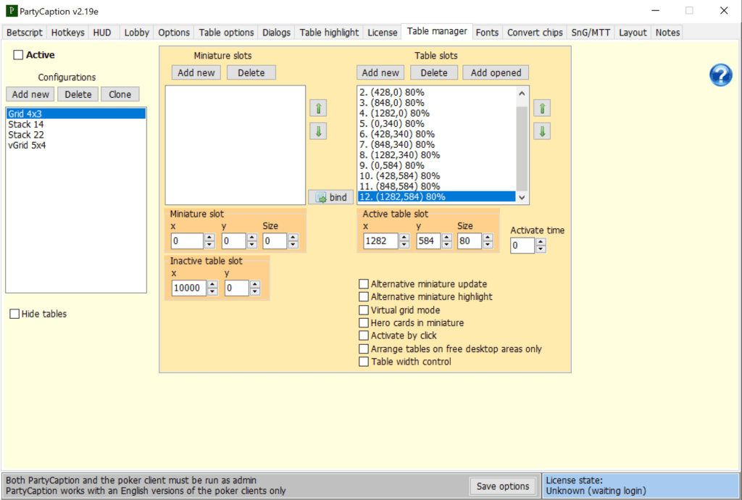Click the Add opened button

coord(496,73)
